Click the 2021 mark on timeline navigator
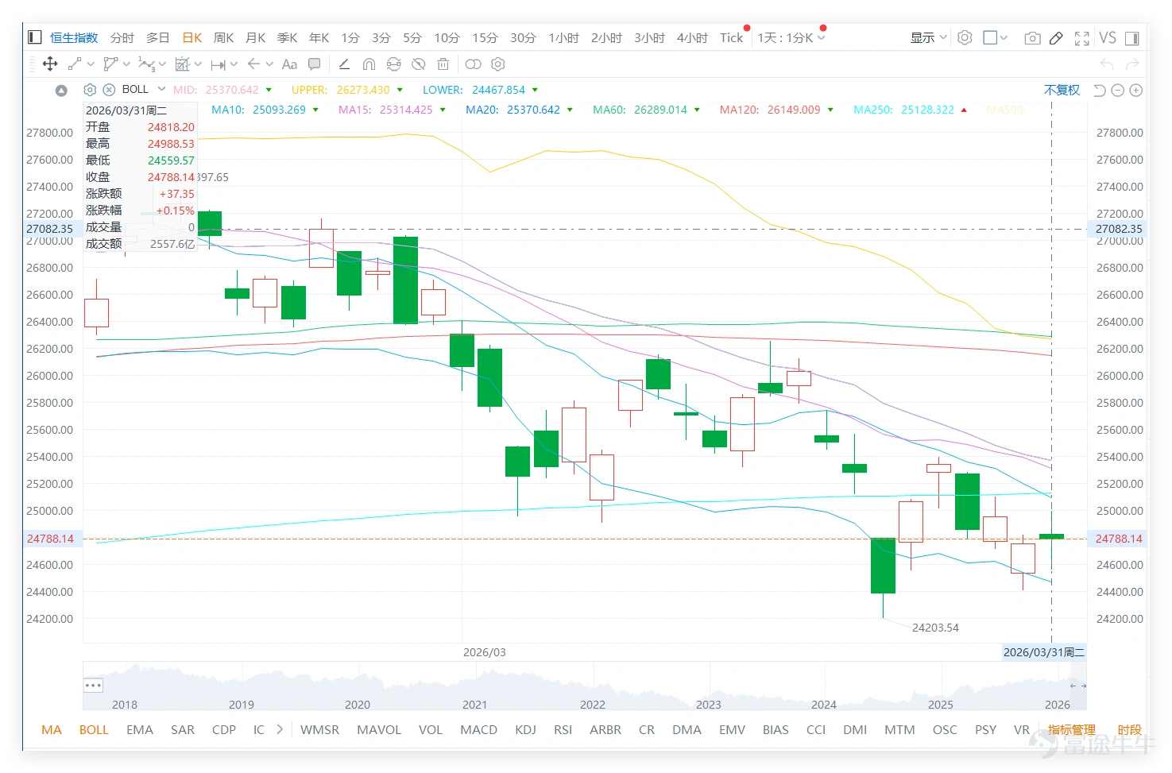This screenshot has height=773, width=1172. (x=474, y=705)
